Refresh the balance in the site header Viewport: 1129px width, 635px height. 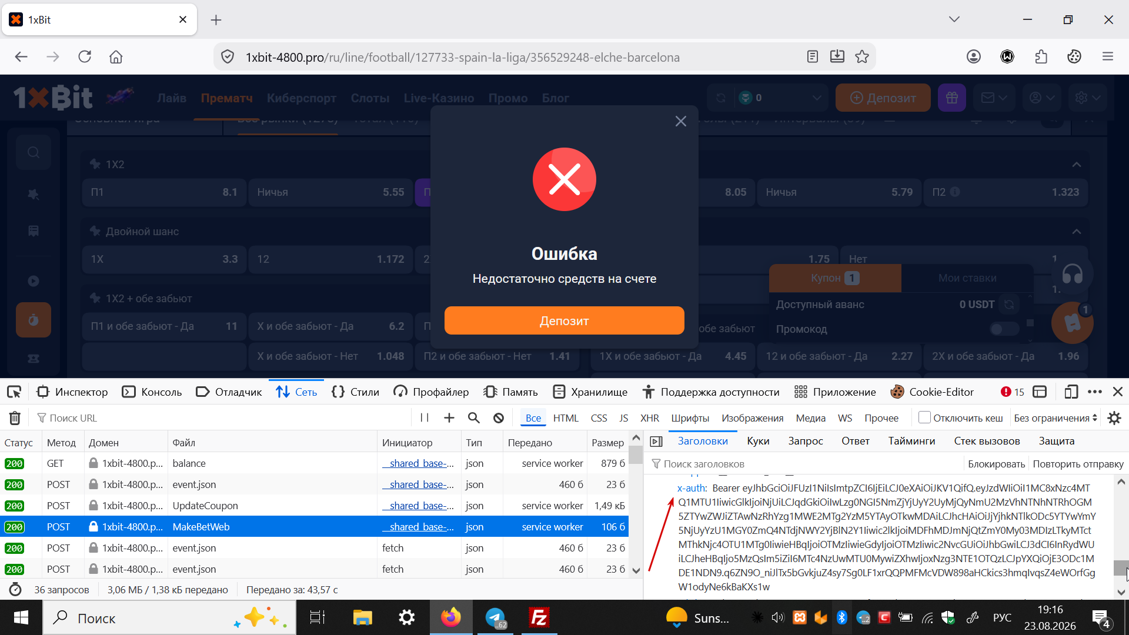(721, 98)
